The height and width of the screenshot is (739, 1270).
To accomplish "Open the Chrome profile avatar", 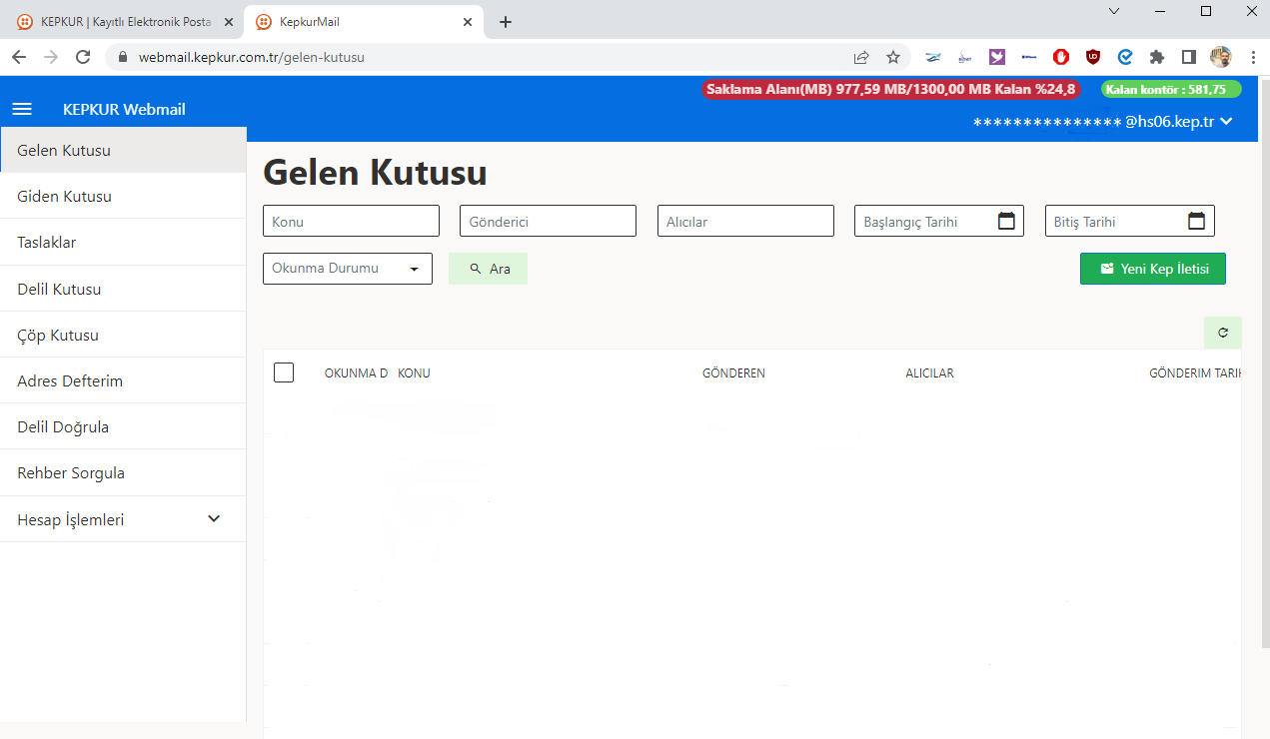I will point(1221,57).
